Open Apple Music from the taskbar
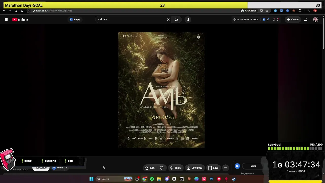Viewport: 325px width, 183px height. (x=204, y=179)
